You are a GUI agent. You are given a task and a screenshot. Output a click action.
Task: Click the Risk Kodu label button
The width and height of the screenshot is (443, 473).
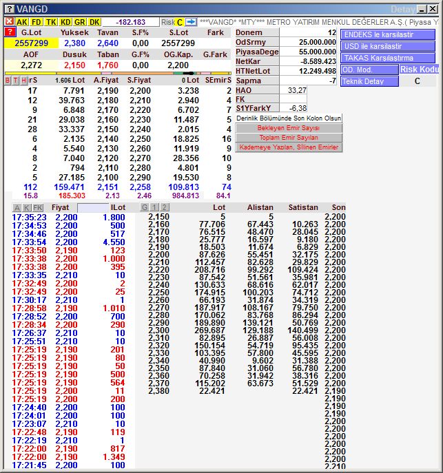419,70
